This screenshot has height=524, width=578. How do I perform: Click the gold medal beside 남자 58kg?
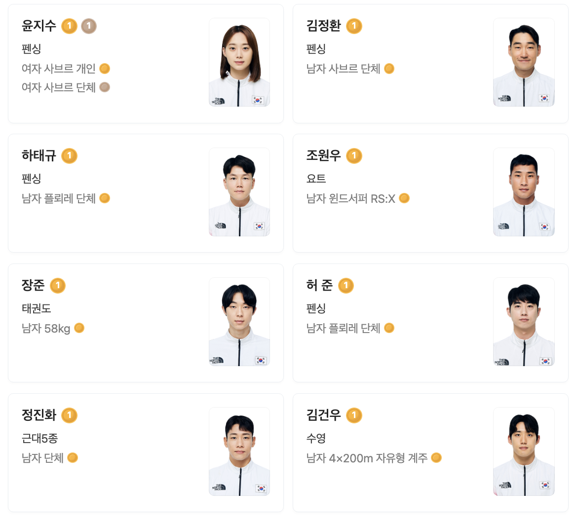click(x=79, y=328)
